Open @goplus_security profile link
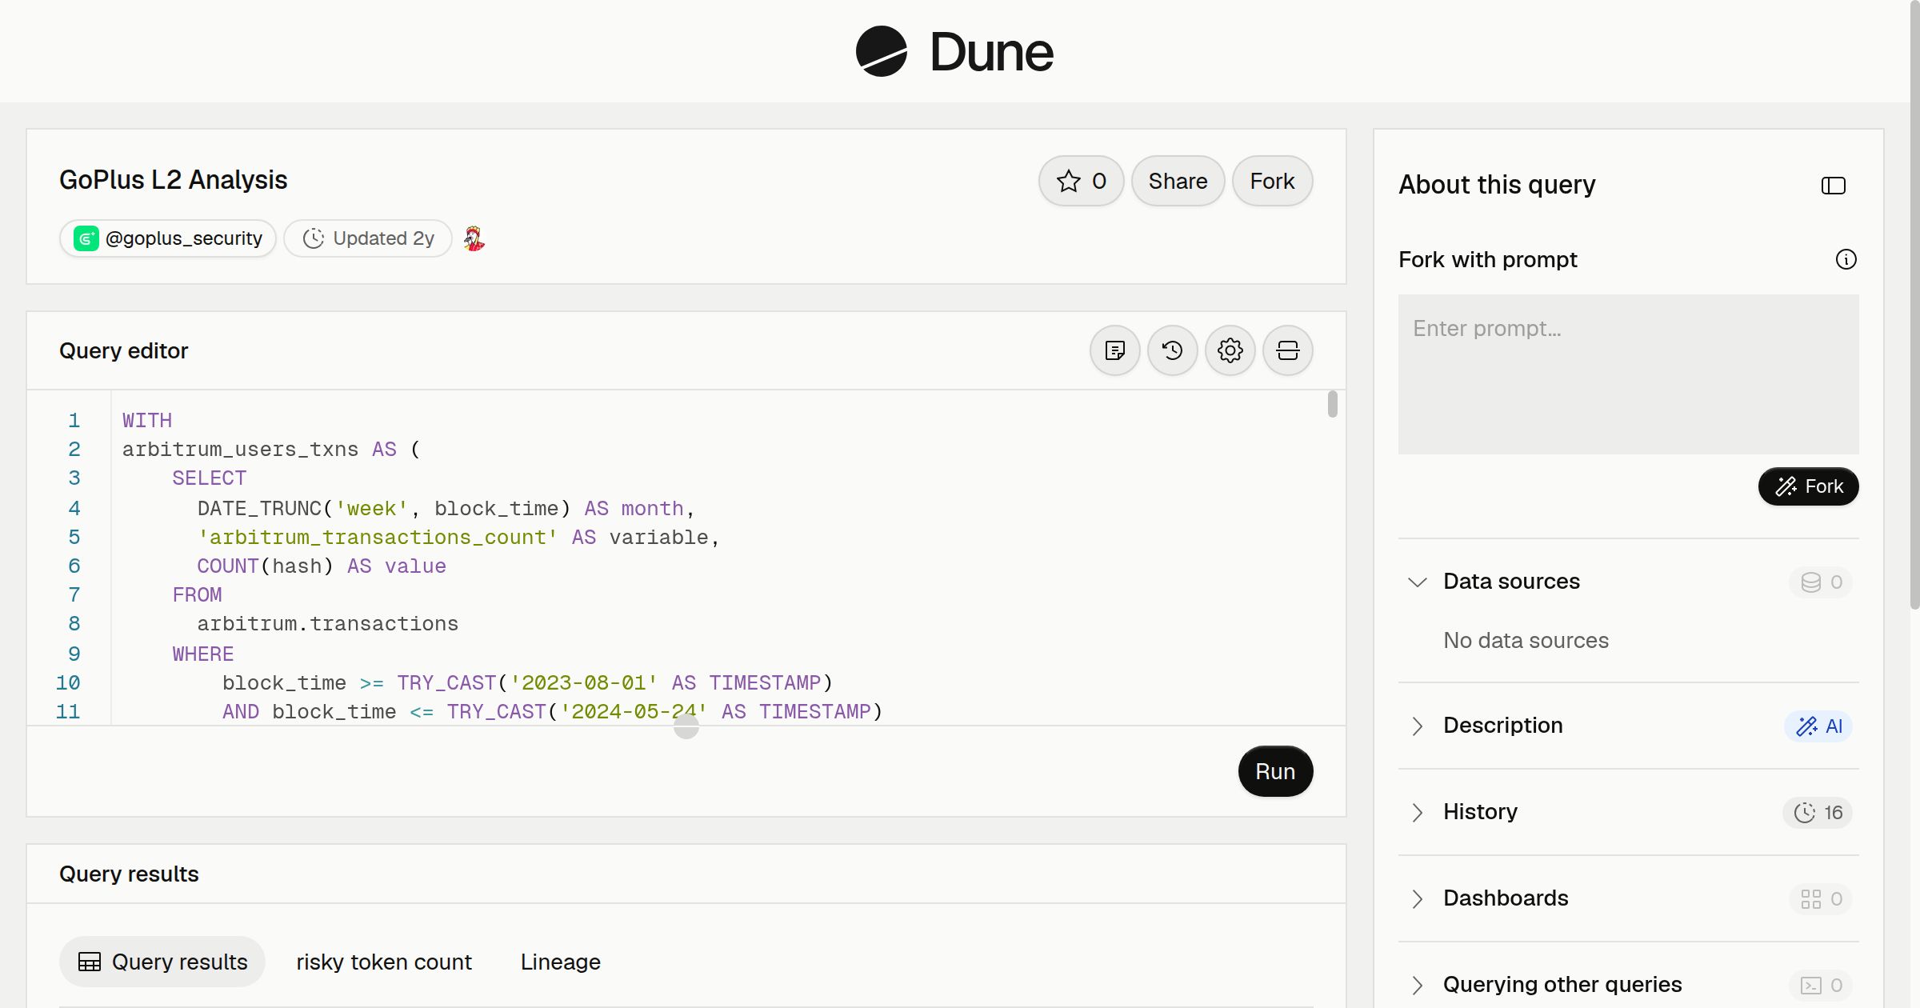 (168, 238)
